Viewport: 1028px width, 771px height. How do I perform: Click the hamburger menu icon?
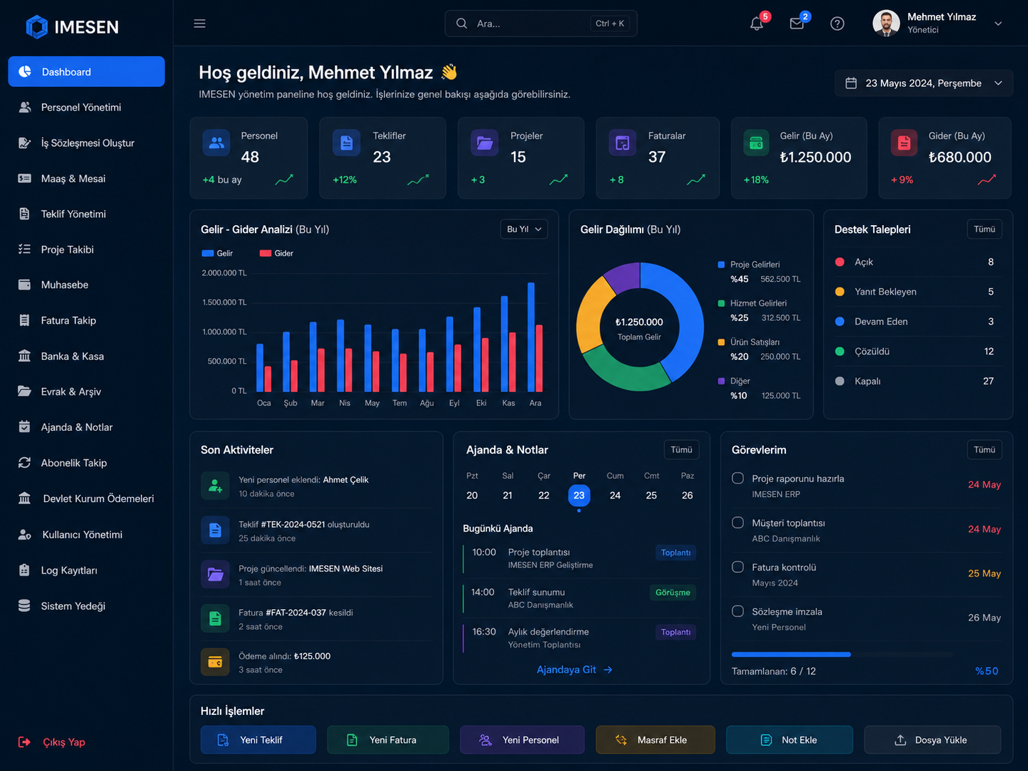(199, 23)
